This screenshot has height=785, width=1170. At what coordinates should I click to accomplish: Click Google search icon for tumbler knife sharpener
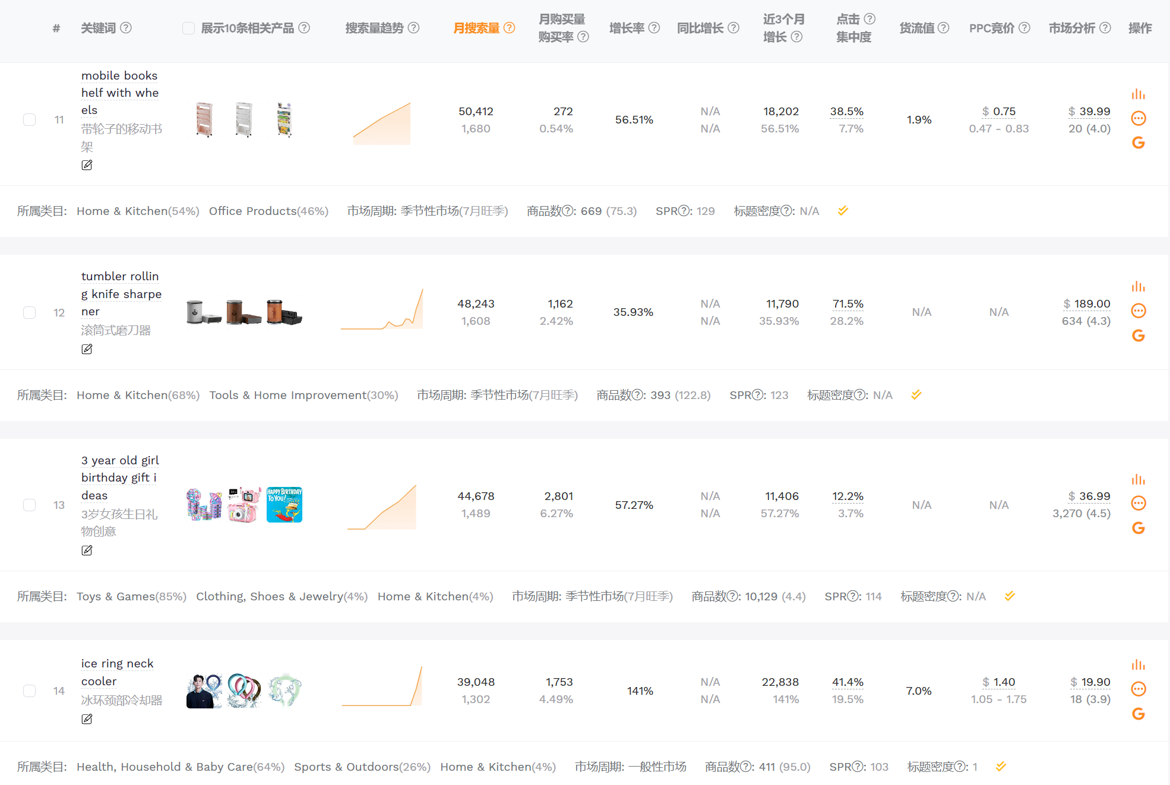coord(1138,335)
